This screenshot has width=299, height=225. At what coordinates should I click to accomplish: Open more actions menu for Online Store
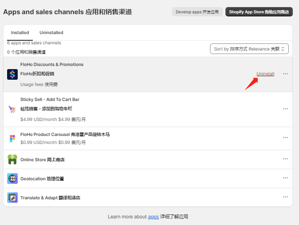click(285, 159)
